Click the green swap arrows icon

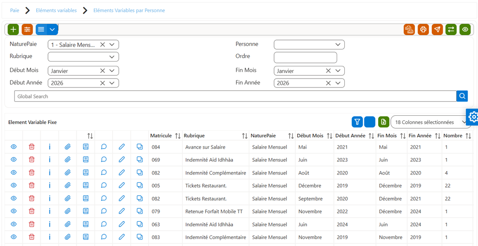[451, 29]
